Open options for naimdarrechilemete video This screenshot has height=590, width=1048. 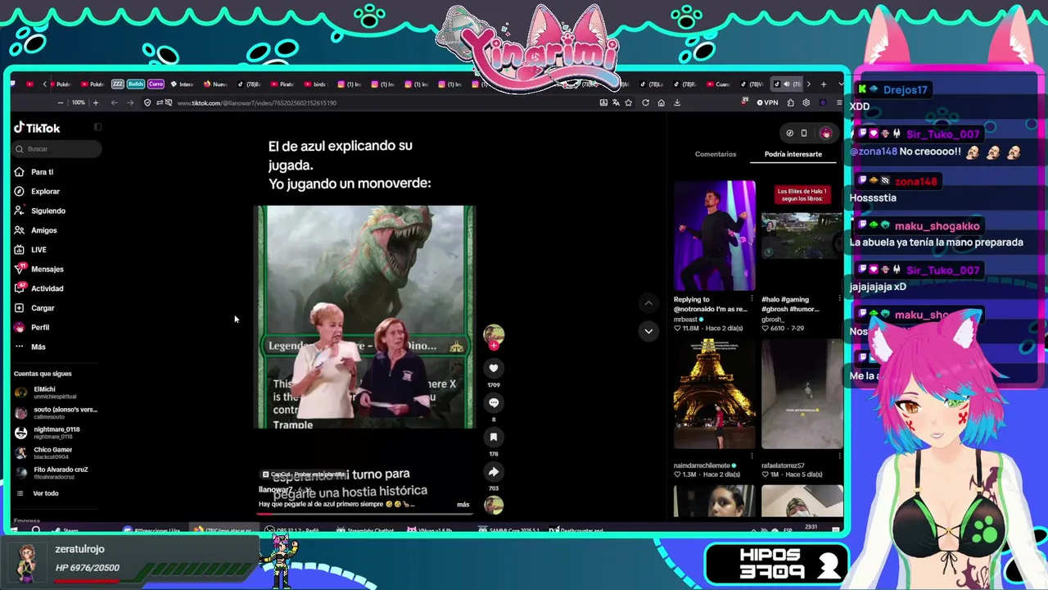point(752,457)
